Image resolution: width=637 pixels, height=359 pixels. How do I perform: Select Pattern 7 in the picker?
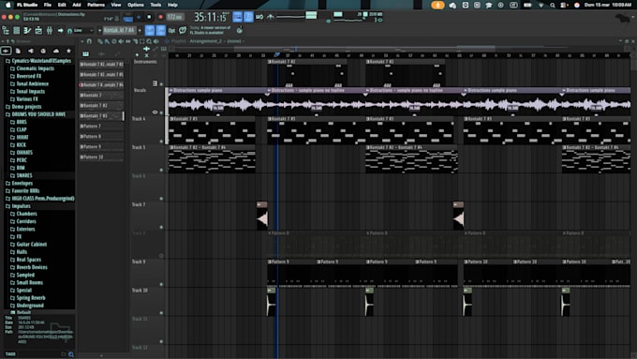coord(101,126)
